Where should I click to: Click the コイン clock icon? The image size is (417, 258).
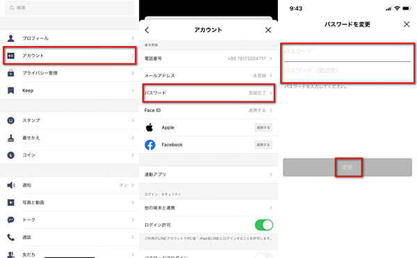pyautogui.click(x=11, y=155)
